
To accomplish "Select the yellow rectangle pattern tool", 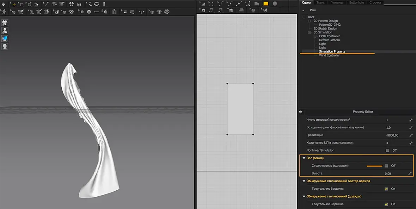I will click(x=265, y=4).
